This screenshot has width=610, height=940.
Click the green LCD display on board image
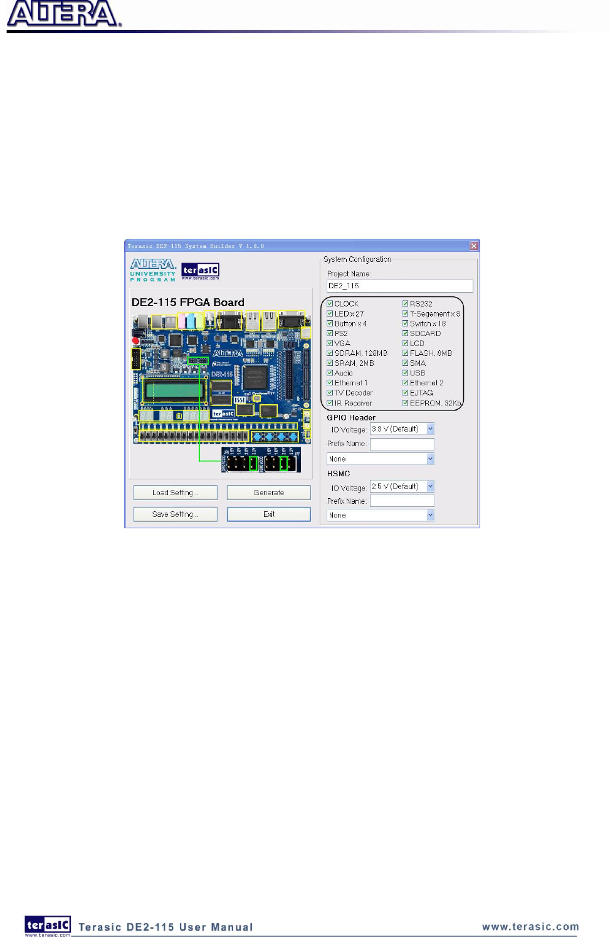pos(174,391)
